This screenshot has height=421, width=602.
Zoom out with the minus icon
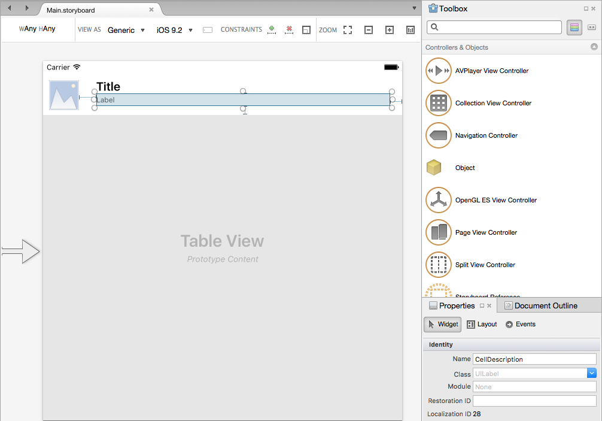click(x=369, y=30)
